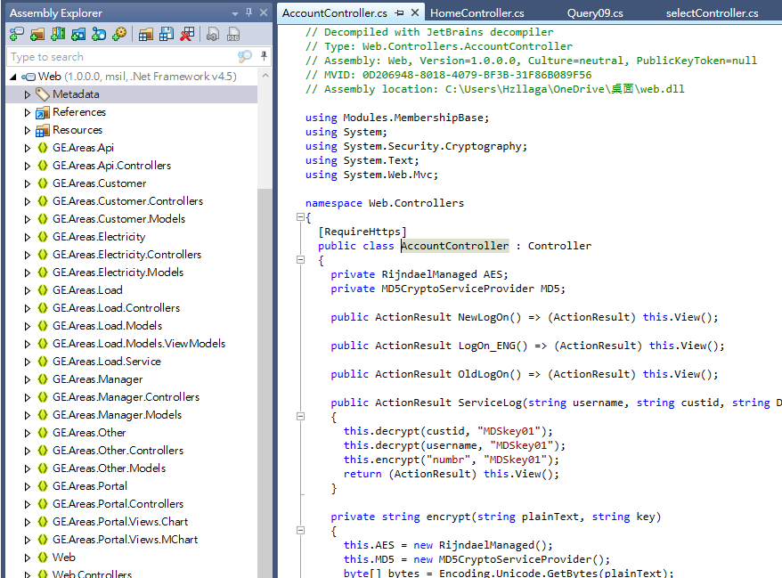Collapse the namespace Web.Controllers code block
This screenshot has width=782, height=578.
click(x=300, y=217)
